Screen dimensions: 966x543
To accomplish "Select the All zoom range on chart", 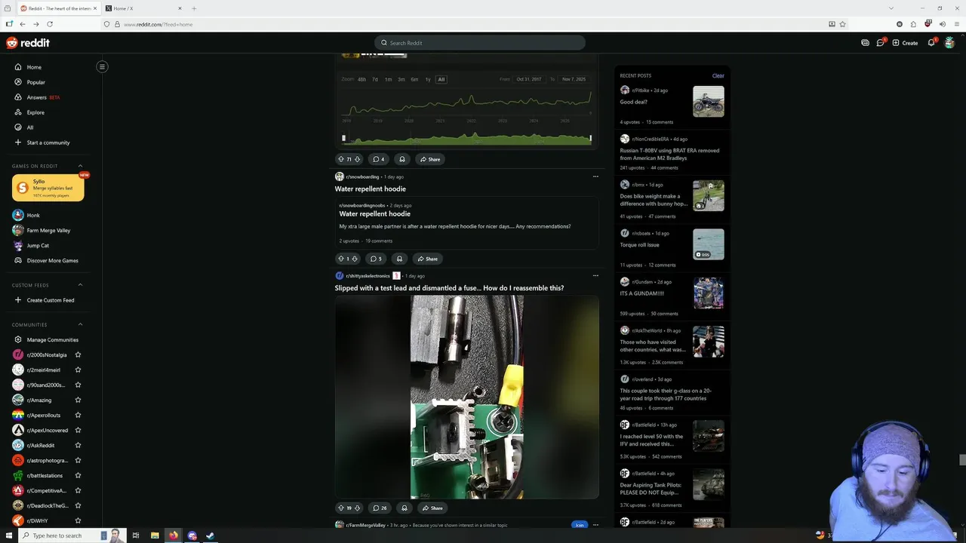I will (x=441, y=79).
